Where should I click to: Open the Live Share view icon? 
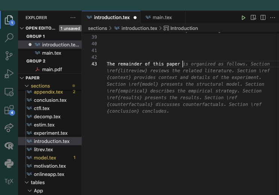pos(9,128)
